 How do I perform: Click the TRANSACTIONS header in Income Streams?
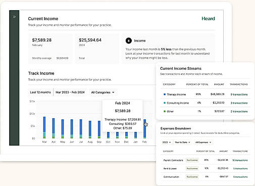click(239, 84)
